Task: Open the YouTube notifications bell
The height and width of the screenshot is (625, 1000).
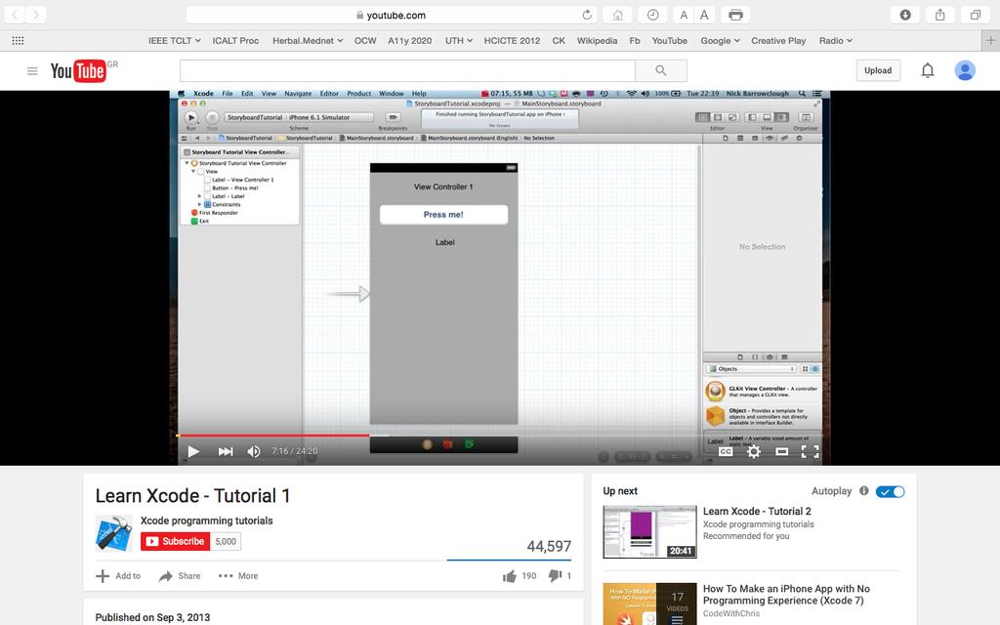Action: 928,70
